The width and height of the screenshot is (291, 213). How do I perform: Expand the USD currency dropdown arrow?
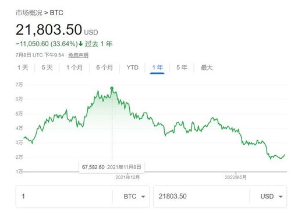[281, 197]
